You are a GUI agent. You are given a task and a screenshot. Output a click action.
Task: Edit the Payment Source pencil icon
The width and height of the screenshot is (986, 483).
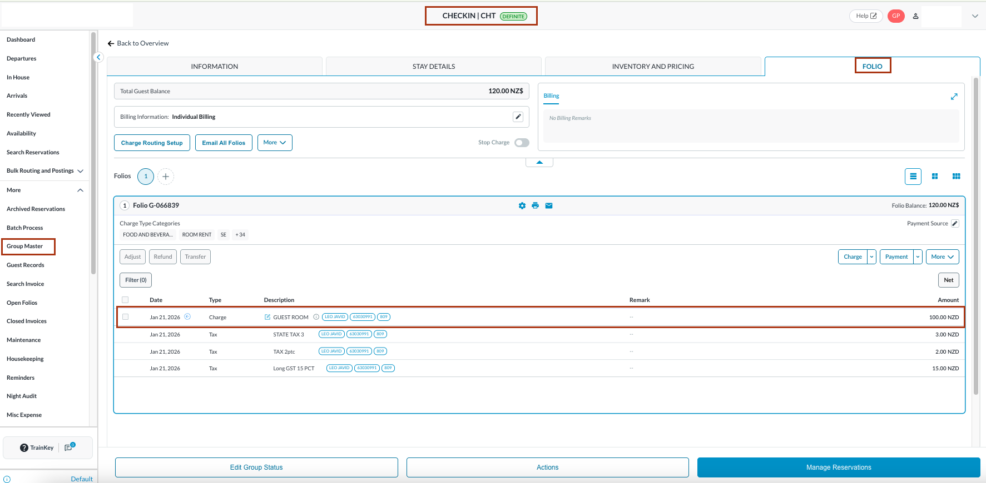pos(955,224)
